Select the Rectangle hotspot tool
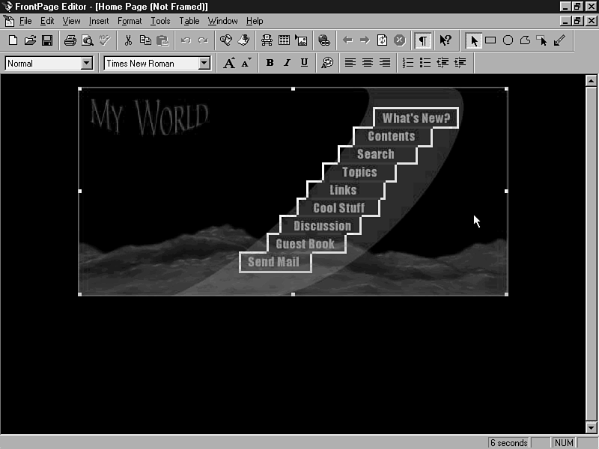Image resolution: width=599 pixels, height=449 pixels. tap(490, 40)
